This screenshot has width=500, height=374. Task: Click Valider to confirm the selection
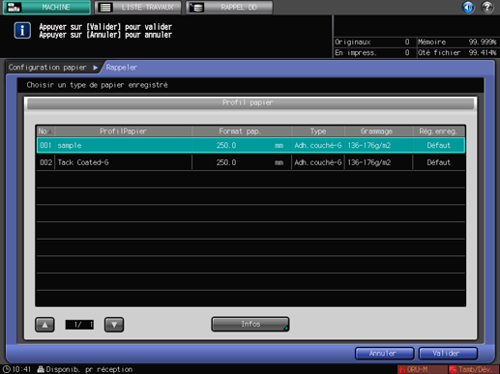448,354
